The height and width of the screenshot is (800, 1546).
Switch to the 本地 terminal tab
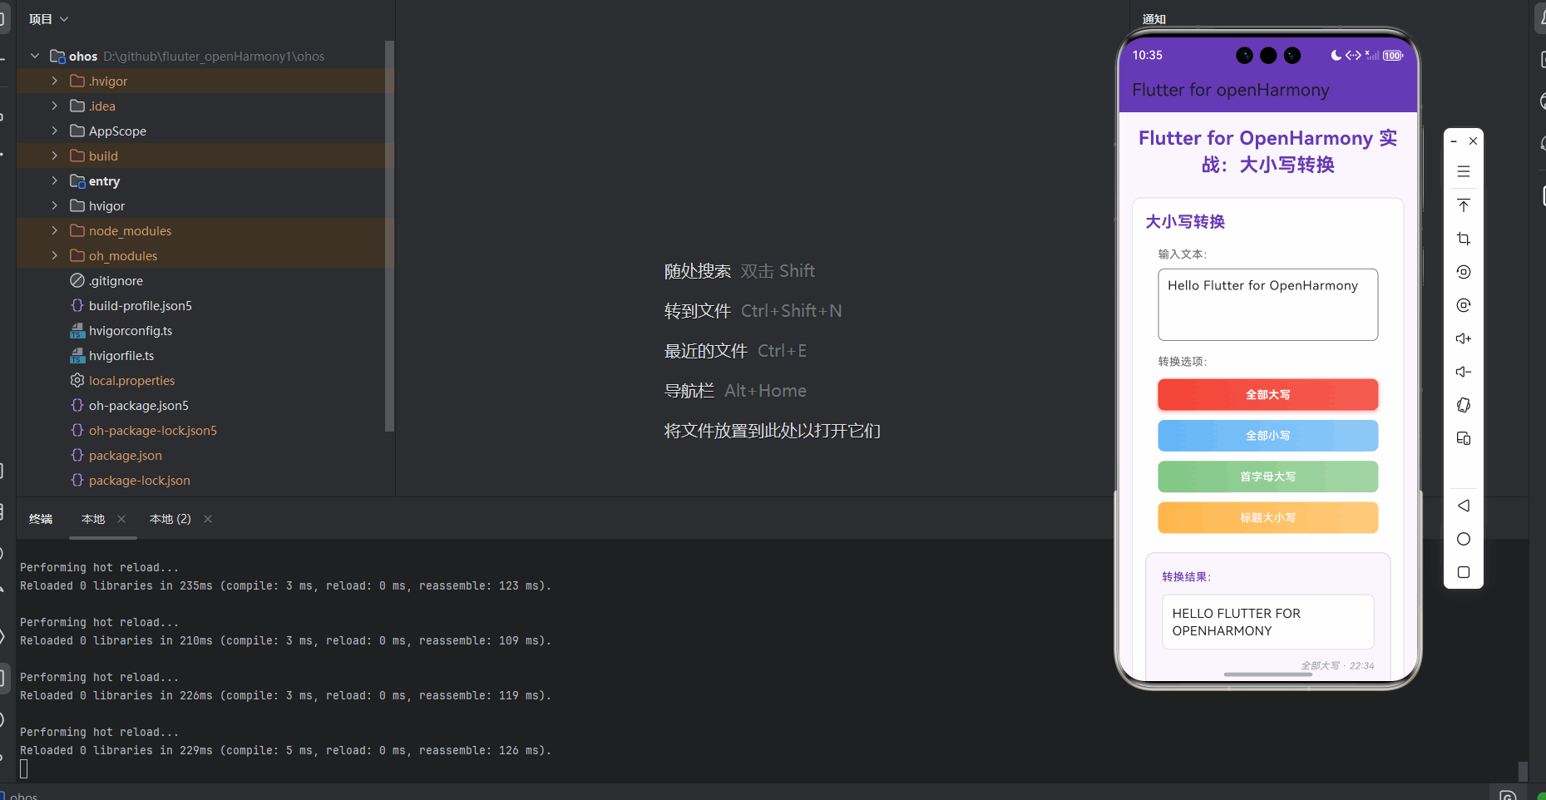point(93,519)
